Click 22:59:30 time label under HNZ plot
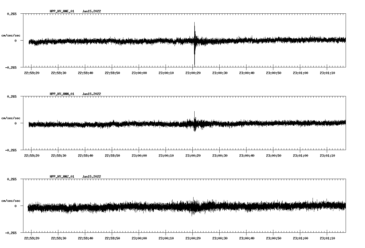This screenshot has width=365, height=248. click(x=59, y=238)
